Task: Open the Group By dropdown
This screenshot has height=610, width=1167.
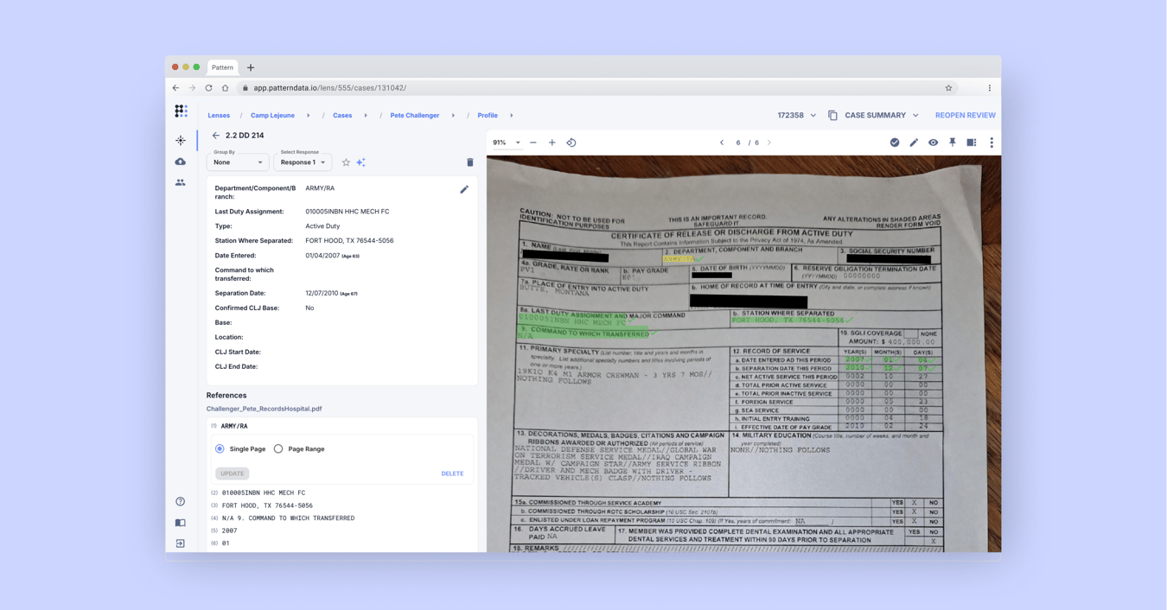Action: point(238,162)
